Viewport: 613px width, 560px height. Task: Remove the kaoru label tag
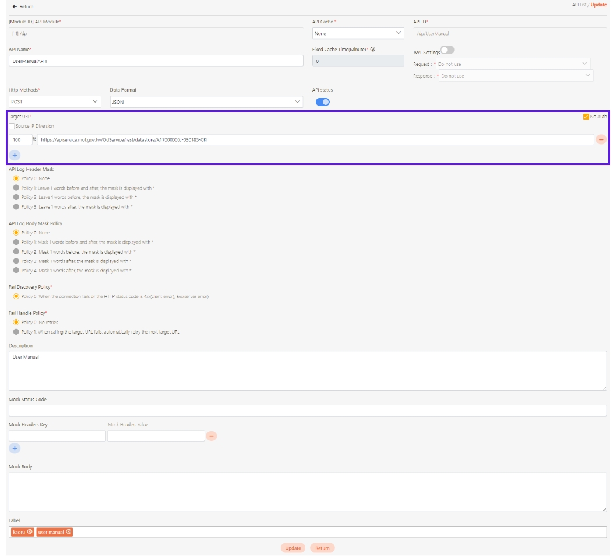(30, 531)
